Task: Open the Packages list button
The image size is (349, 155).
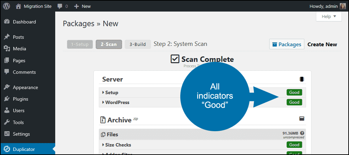Action: point(287,45)
